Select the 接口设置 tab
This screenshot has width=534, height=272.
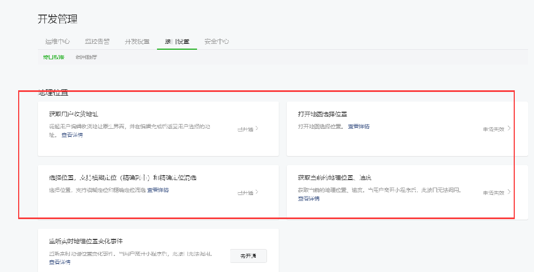click(x=177, y=42)
